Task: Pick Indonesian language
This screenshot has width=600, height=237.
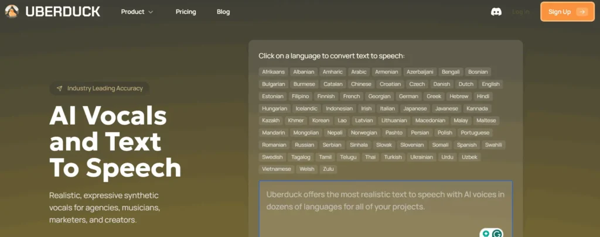Action: [x=339, y=109]
